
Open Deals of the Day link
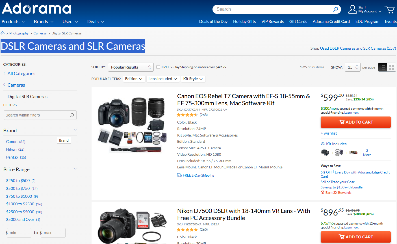pyautogui.click(x=213, y=21)
